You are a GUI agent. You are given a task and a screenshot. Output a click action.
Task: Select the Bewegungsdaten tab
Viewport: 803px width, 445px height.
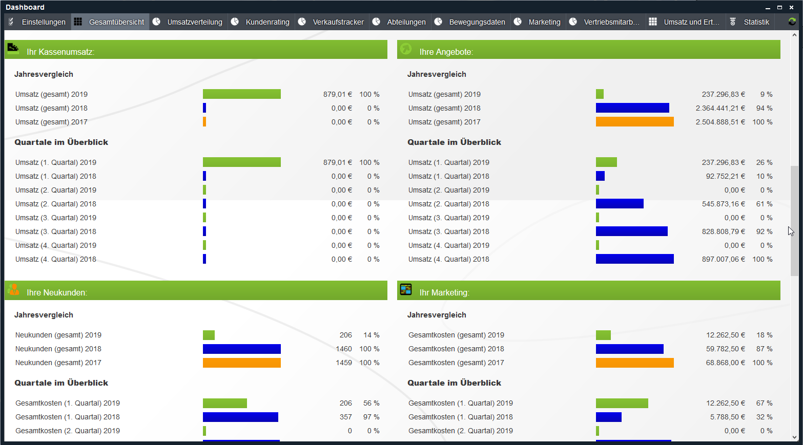pyautogui.click(x=471, y=22)
